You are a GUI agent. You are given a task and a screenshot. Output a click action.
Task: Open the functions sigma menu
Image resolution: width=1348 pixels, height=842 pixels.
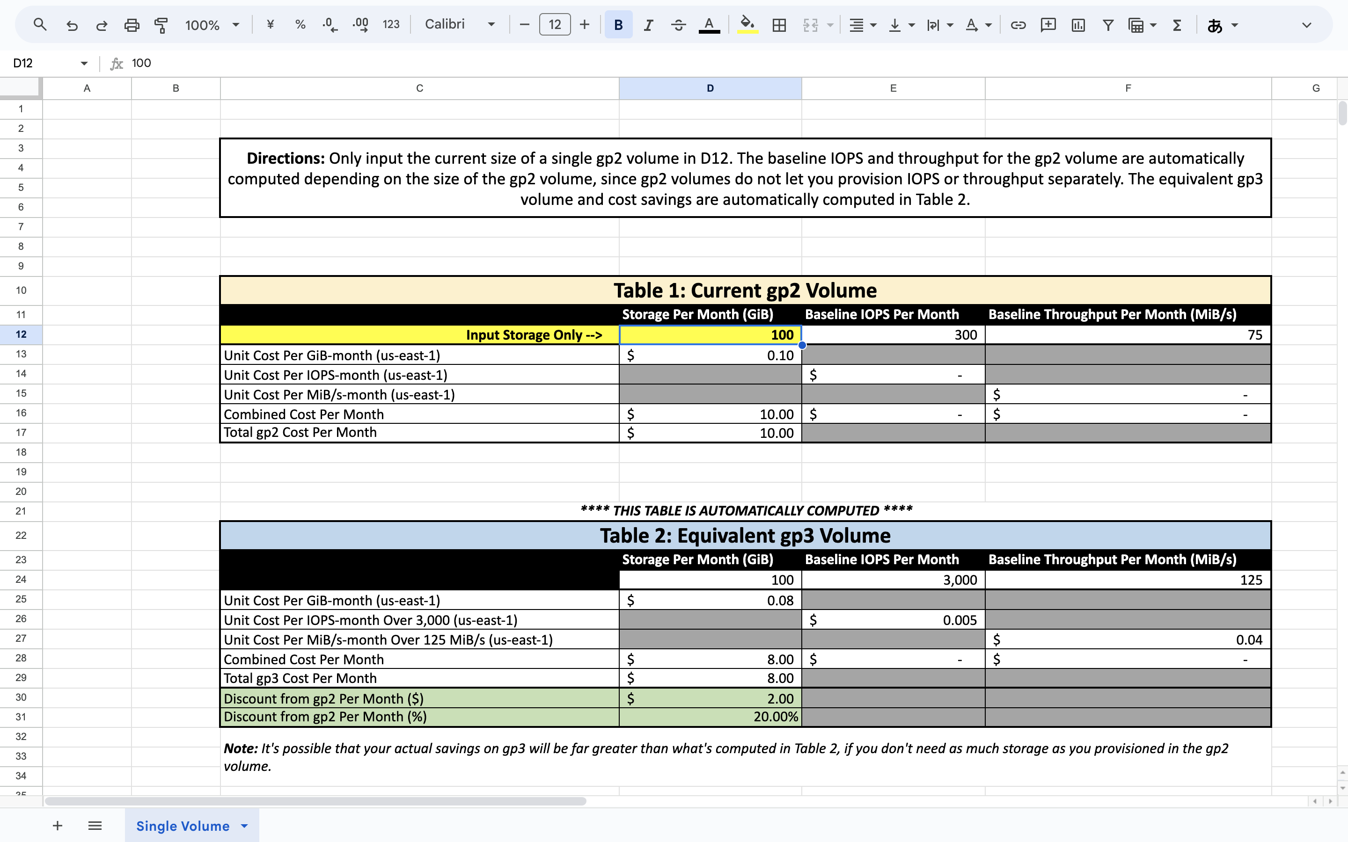pyautogui.click(x=1177, y=24)
